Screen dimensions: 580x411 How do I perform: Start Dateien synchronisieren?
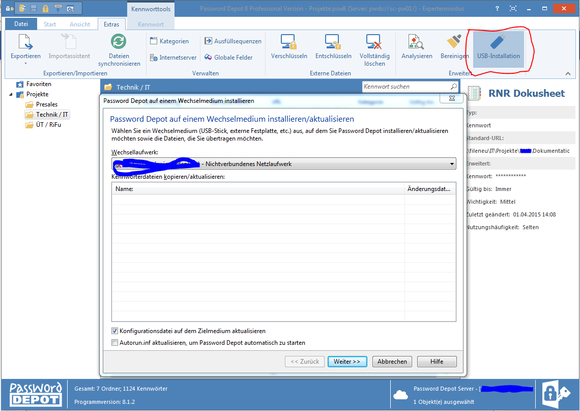(119, 50)
